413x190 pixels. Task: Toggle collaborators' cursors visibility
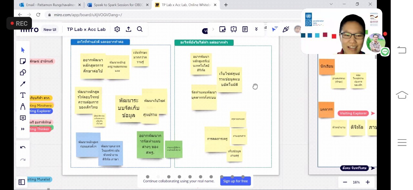tap(275, 29)
